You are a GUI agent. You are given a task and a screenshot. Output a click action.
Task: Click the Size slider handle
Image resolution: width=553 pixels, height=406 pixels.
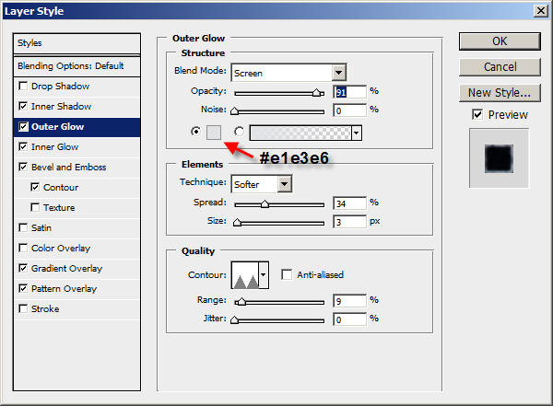point(238,223)
